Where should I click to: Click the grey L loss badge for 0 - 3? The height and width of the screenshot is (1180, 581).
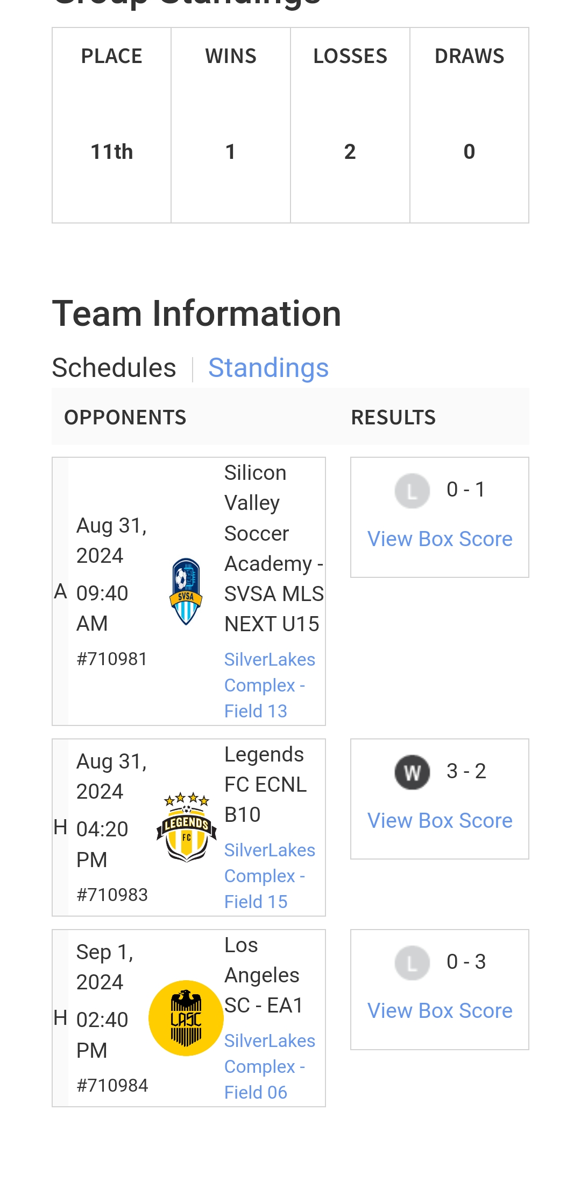412,963
